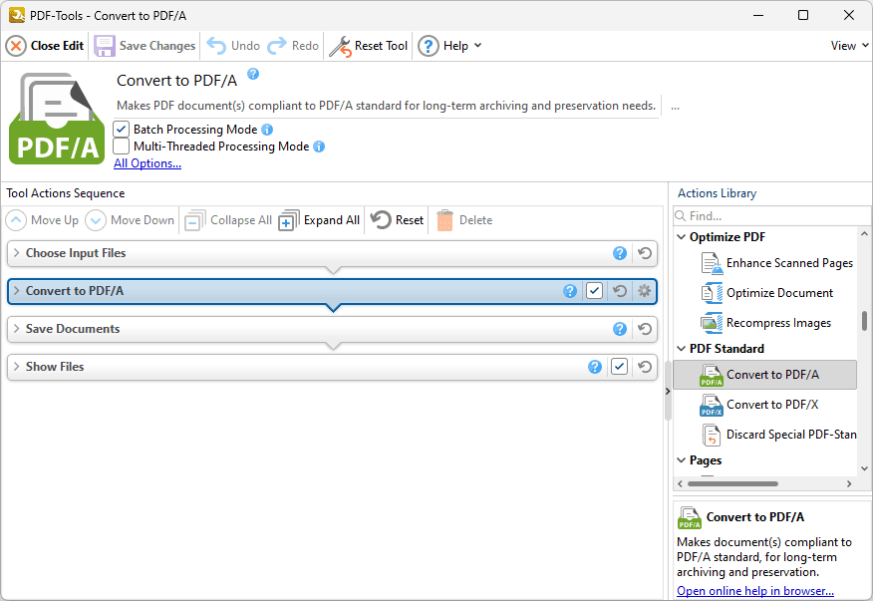Open the Help menu

[449, 46]
